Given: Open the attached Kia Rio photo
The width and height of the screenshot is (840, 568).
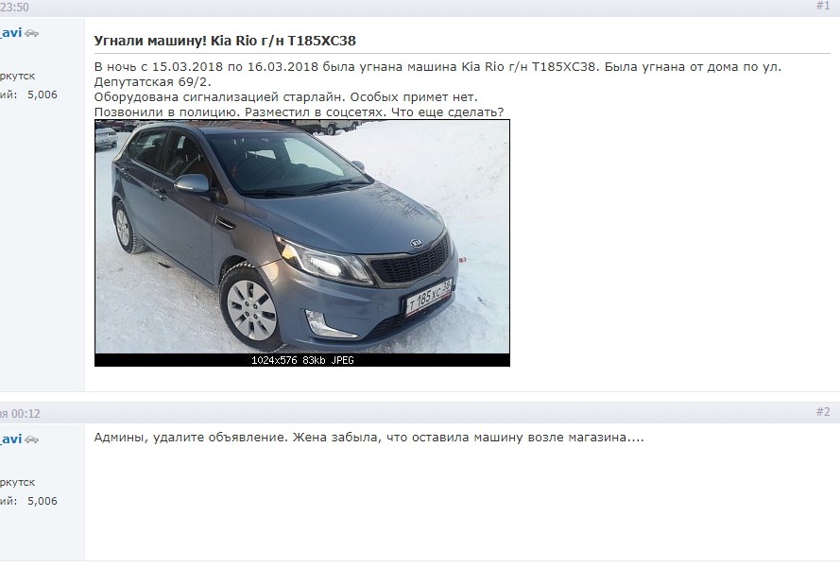Looking at the screenshot, I should pos(302,236).
